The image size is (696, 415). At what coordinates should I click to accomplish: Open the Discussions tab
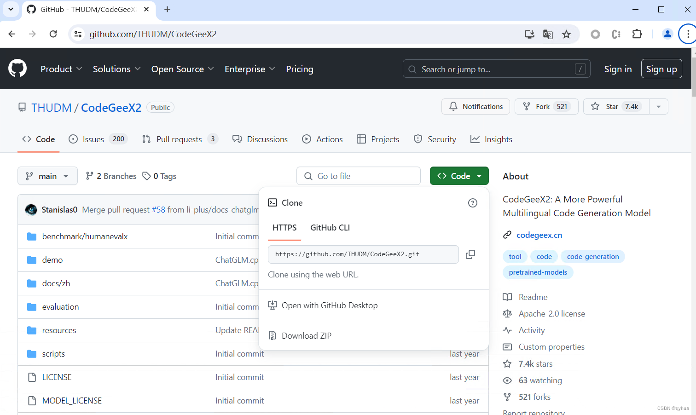(260, 139)
